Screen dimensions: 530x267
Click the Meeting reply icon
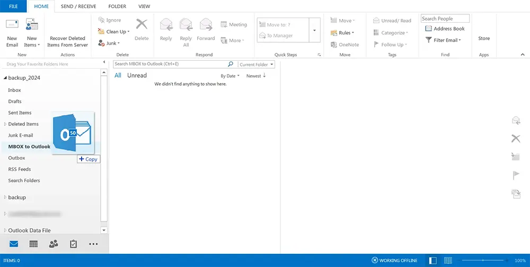(224, 25)
